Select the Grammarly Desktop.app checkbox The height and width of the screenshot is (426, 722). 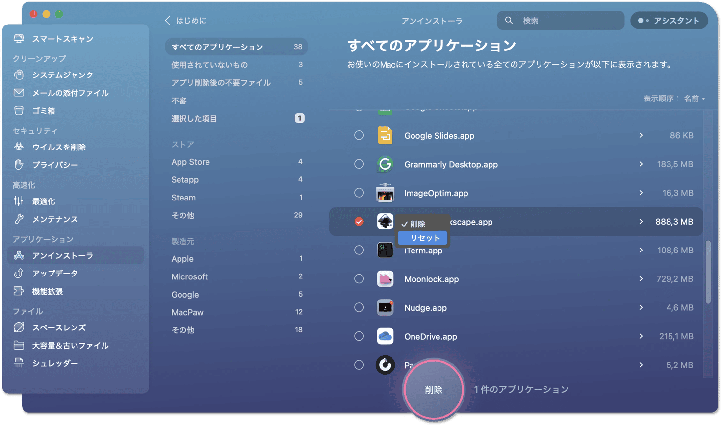(x=359, y=164)
